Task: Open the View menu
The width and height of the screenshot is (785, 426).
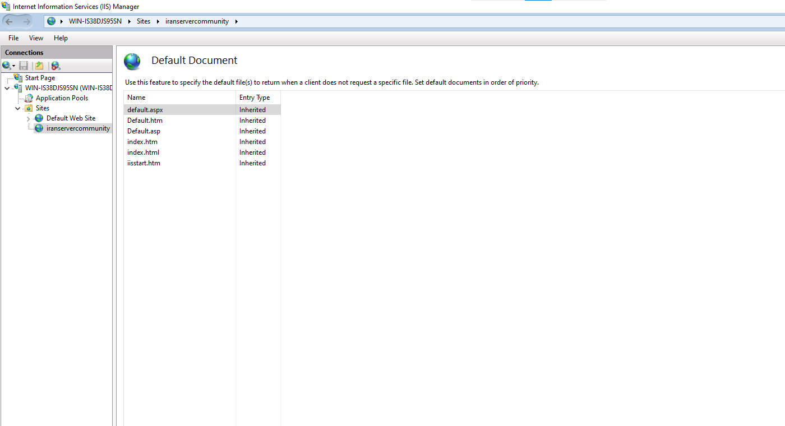Action: pos(36,38)
